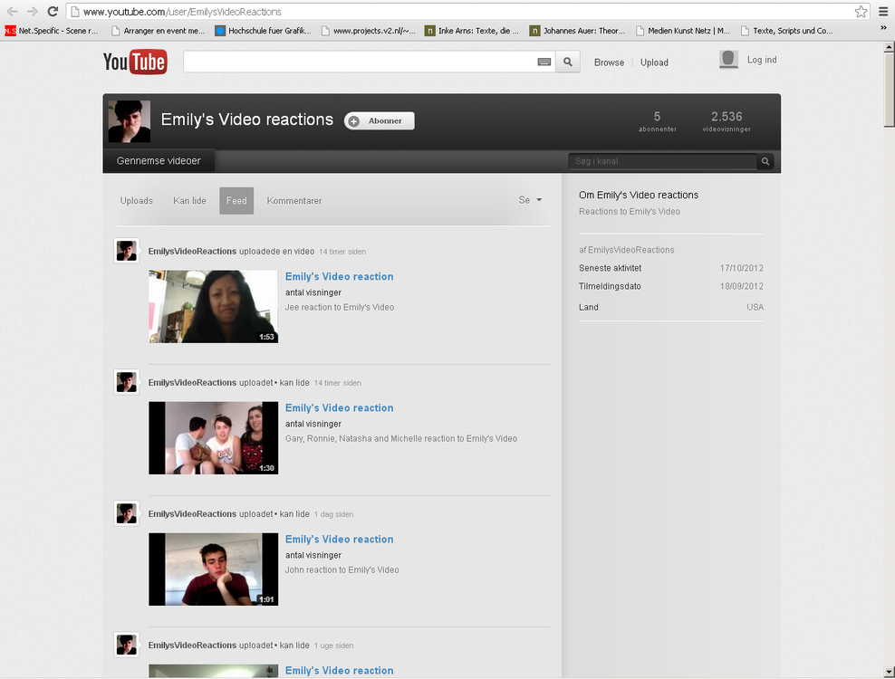Click the browser forward arrow
This screenshot has width=895, height=679.
(x=32, y=12)
